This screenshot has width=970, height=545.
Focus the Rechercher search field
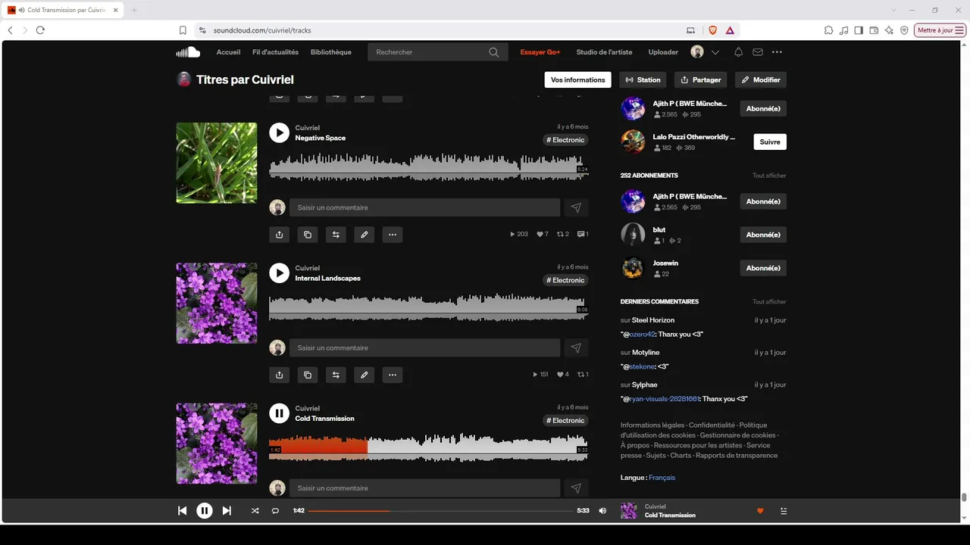(438, 52)
